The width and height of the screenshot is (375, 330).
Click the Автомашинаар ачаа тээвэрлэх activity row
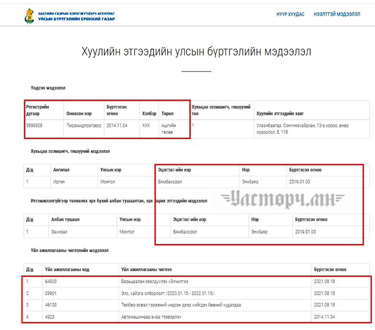(x=151, y=317)
